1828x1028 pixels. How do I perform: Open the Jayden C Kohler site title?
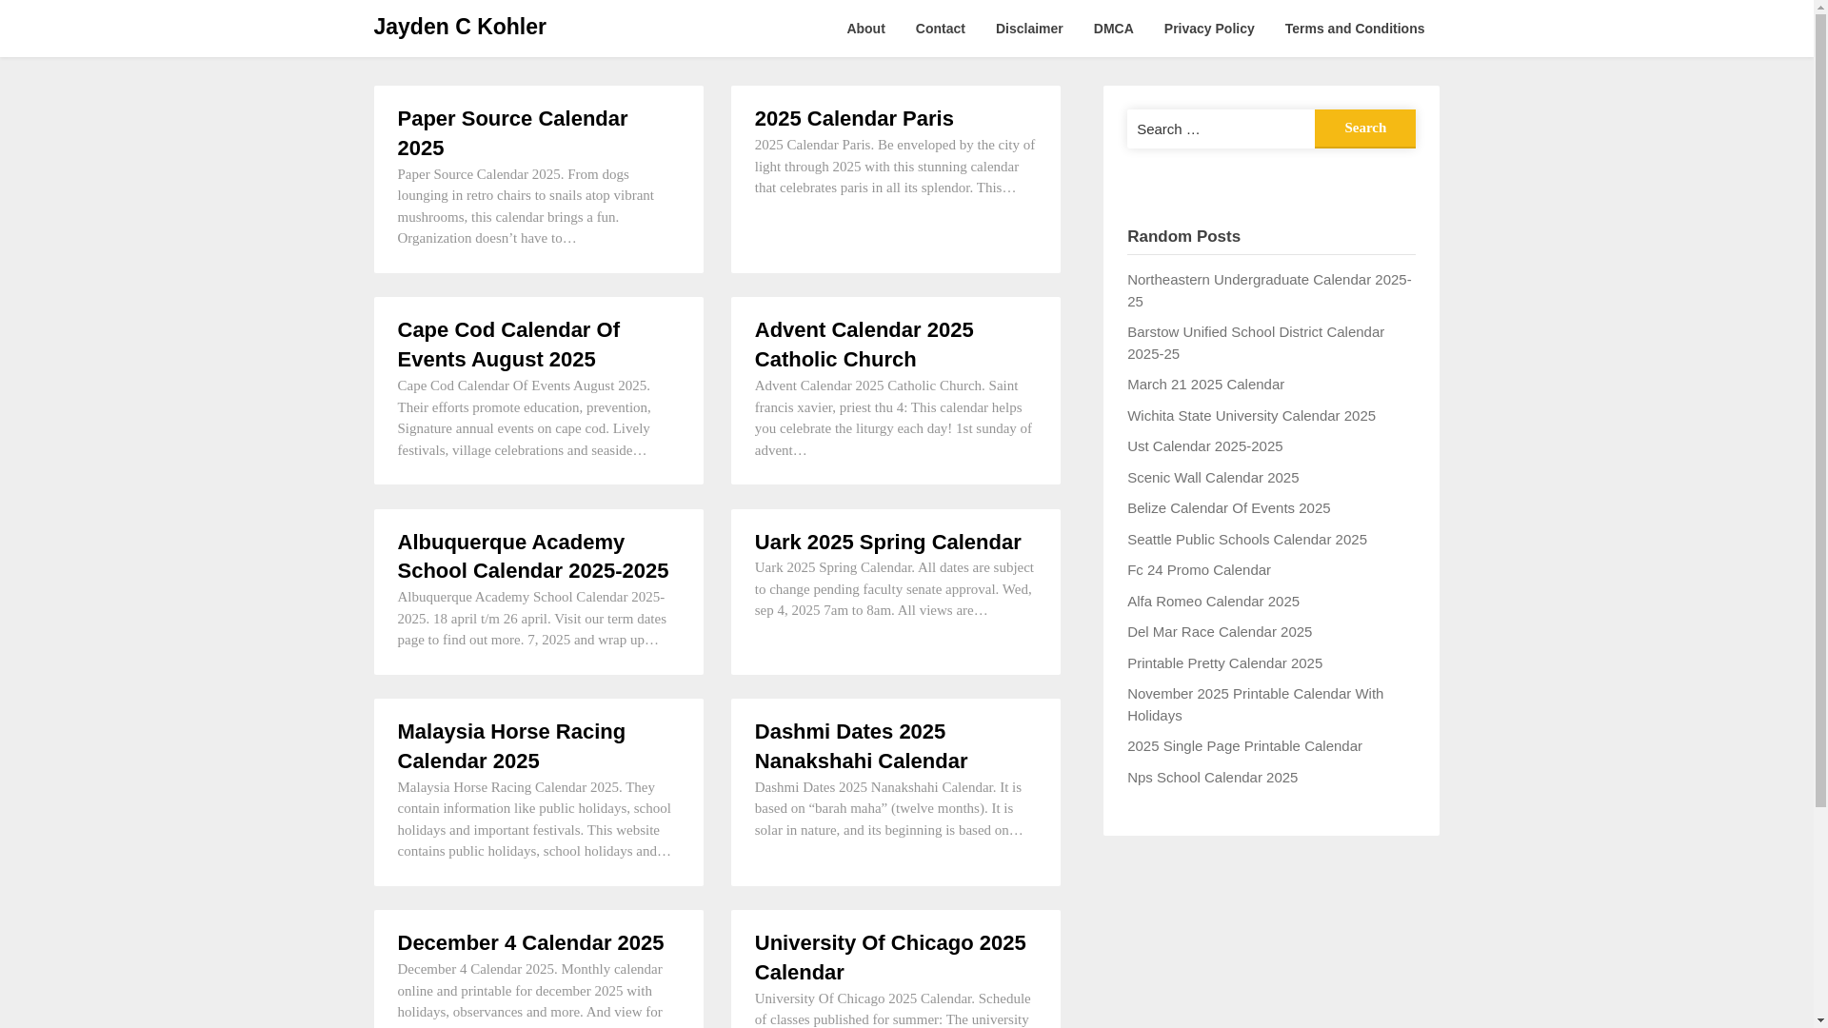click(x=459, y=27)
